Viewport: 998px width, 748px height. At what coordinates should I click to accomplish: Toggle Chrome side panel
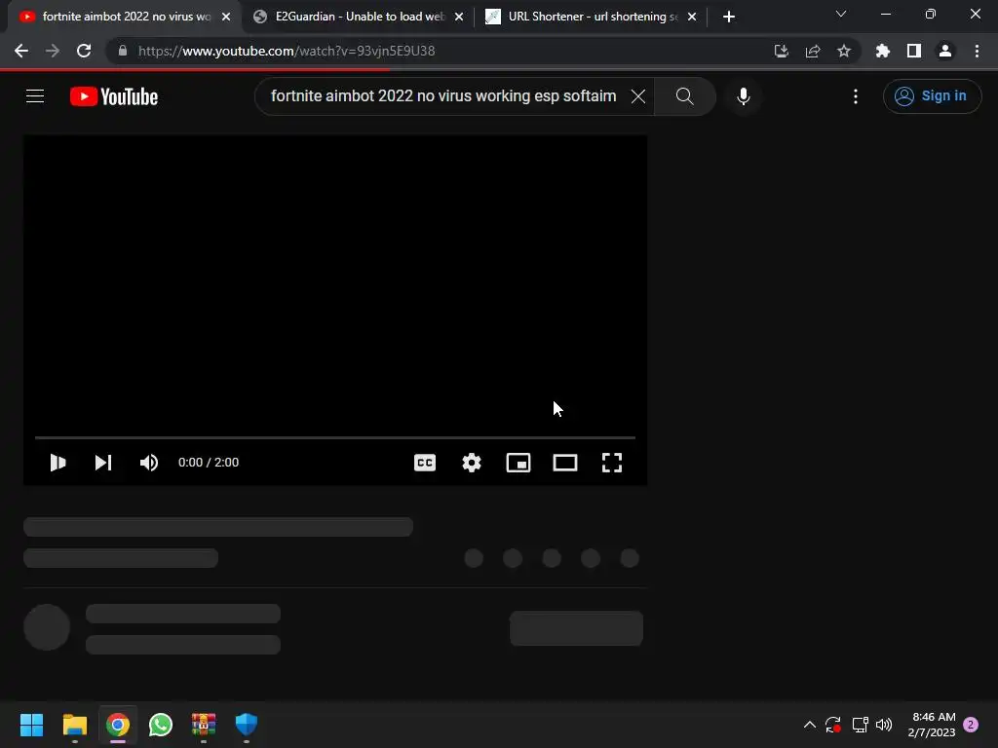(x=914, y=51)
